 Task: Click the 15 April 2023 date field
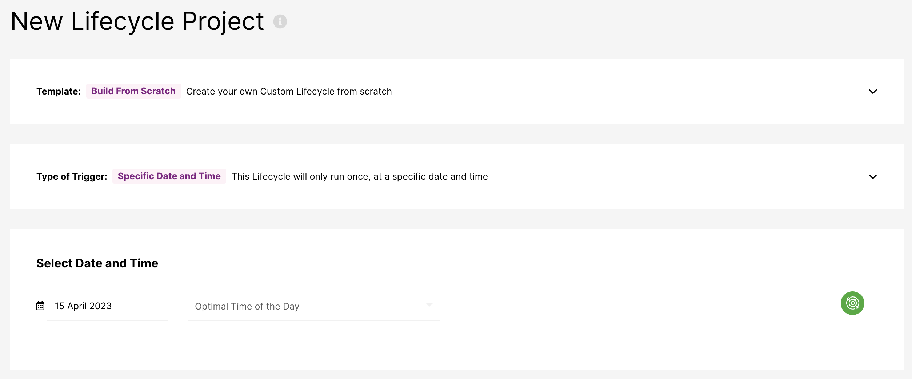83,306
